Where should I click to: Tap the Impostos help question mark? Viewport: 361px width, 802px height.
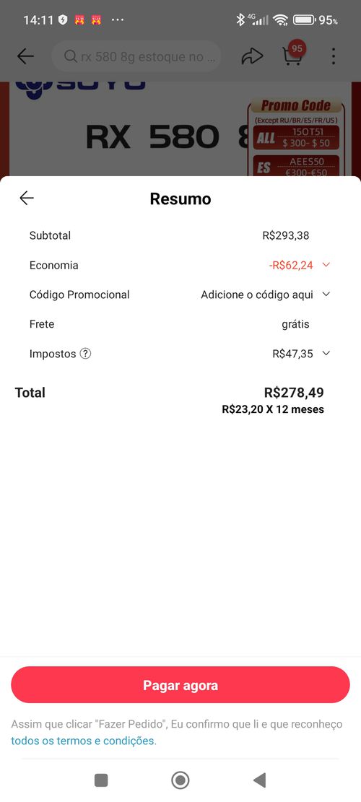tap(86, 354)
